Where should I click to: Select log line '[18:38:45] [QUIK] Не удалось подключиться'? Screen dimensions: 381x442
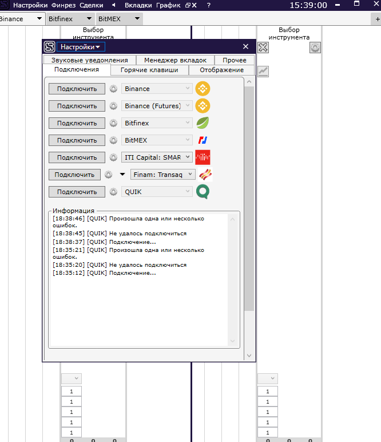(x=120, y=234)
